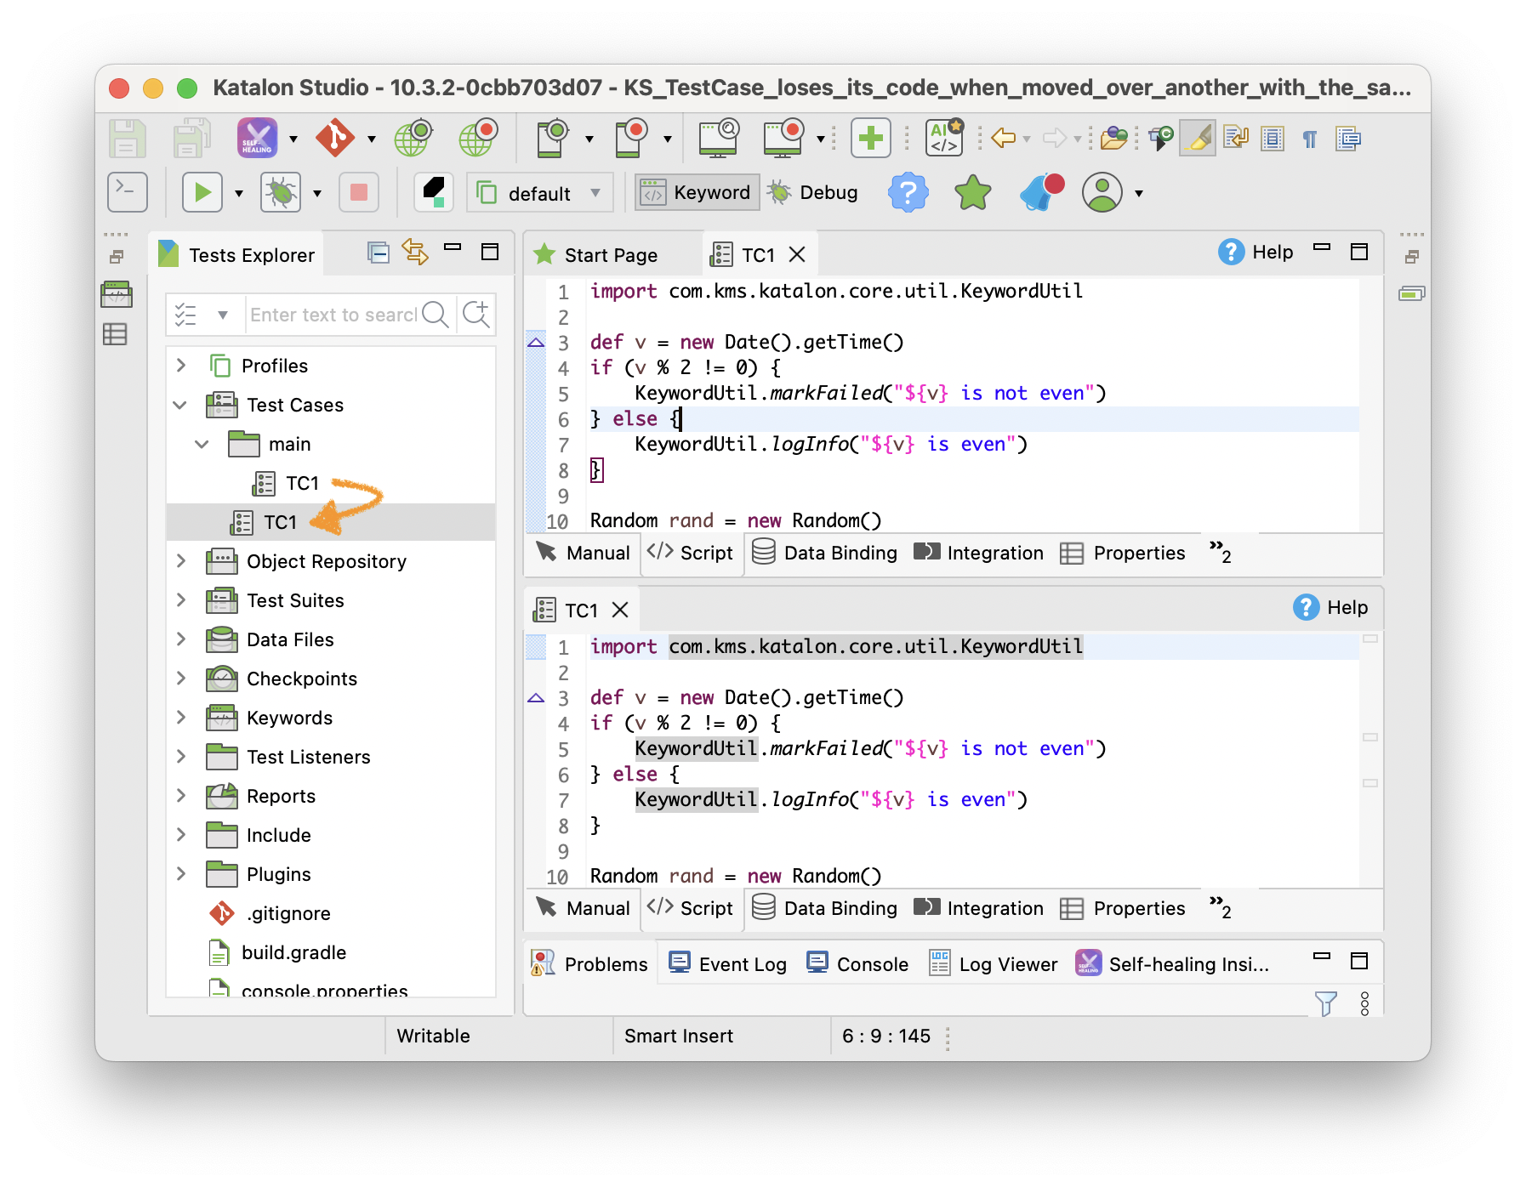Image resolution: width=1526 pixels, height=1187 pixels.
Task: Open the default profile dropdown
Action: pos(539,194)
